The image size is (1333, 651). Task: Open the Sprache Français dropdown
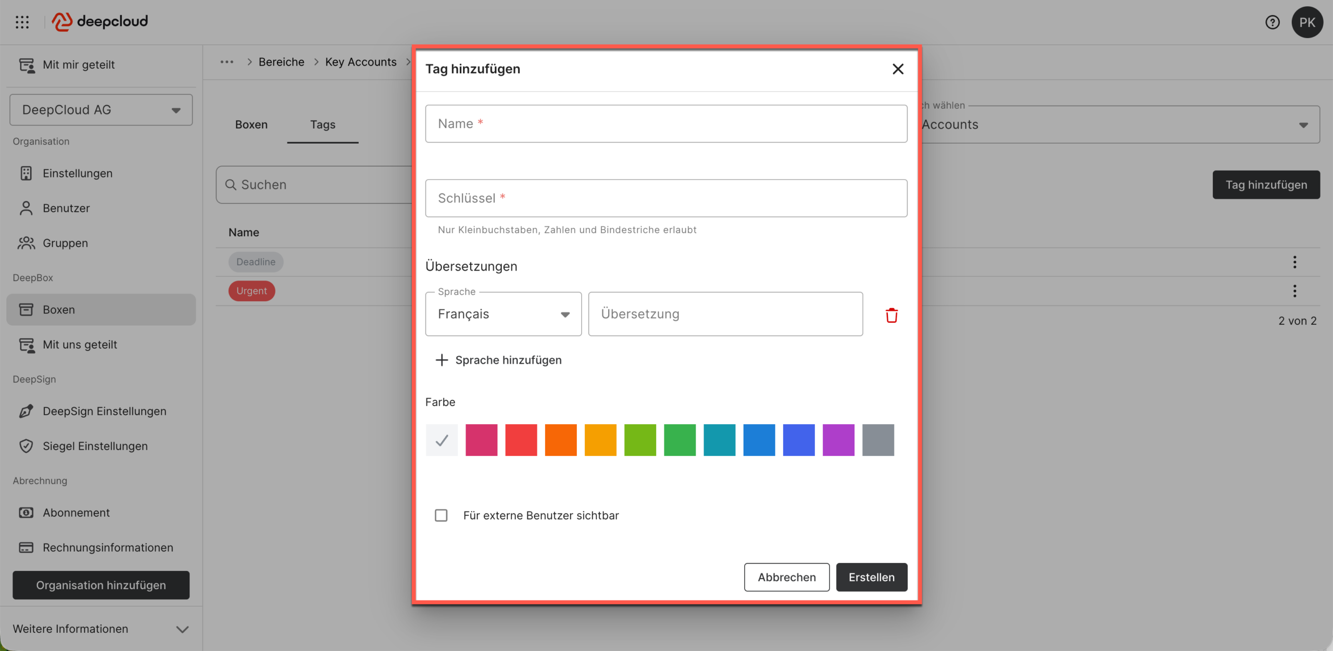point(503,314)
